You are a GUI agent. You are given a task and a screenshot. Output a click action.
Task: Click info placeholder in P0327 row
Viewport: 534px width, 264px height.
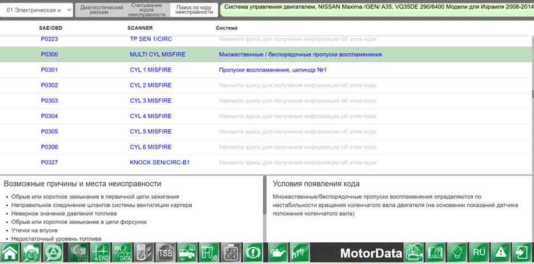coord(298,162)
